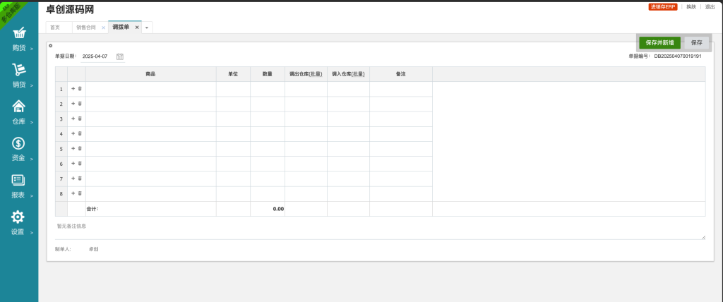723x302 pixels.
Task: Click the 单据日期 date input field
Action: [98, 56]
